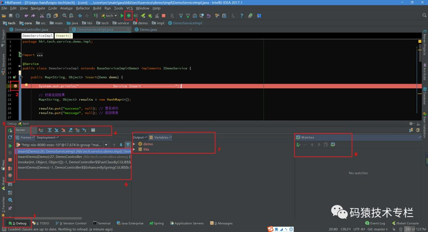Open the File menu
The width and height of the screenshot is (428, 232).
tap(4, 8)
